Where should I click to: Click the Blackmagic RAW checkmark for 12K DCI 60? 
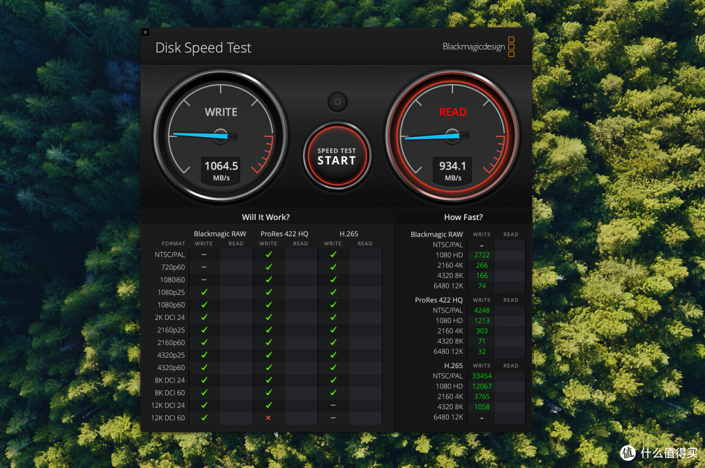point(204,418)
